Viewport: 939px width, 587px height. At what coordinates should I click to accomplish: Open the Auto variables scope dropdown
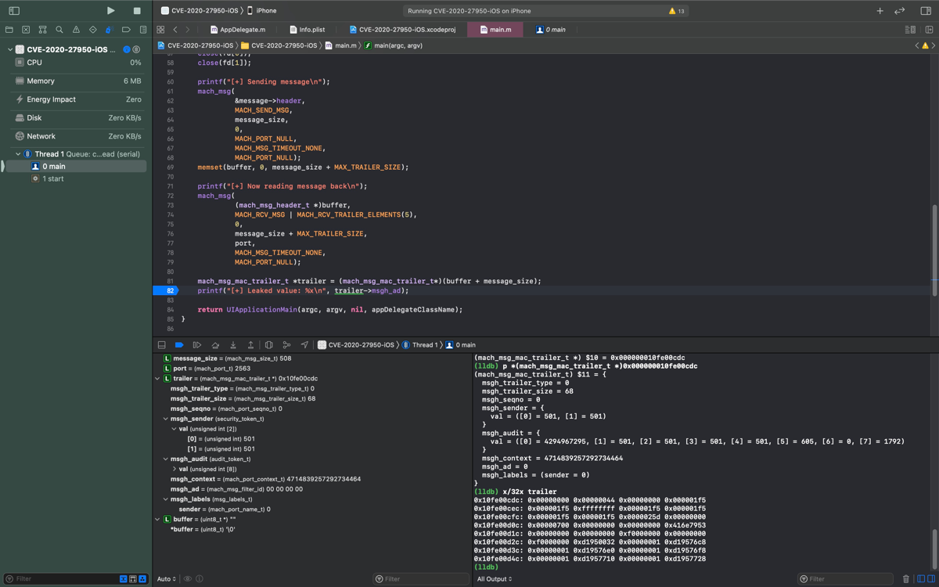click(167, 579)
